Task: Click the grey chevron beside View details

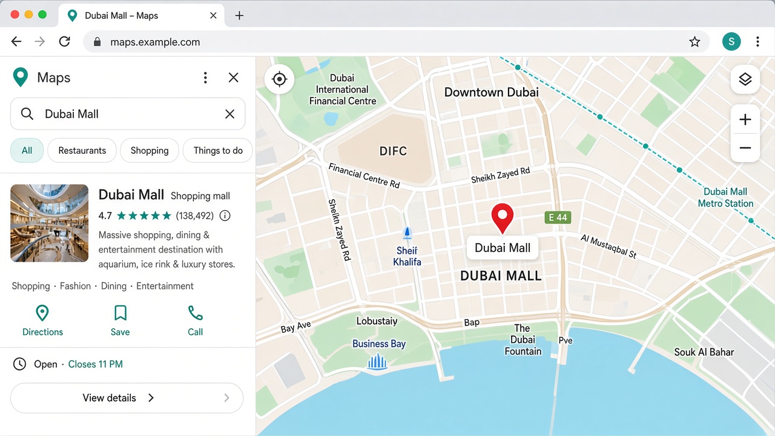Action: [x=226, y=398]
